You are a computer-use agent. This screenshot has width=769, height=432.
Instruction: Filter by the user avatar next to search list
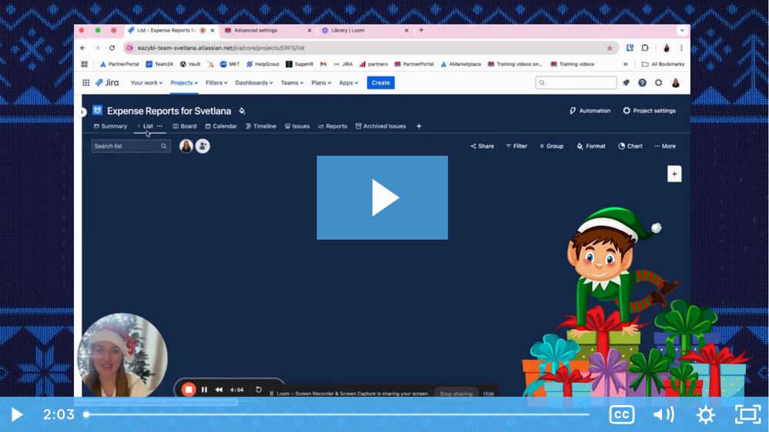186,146
